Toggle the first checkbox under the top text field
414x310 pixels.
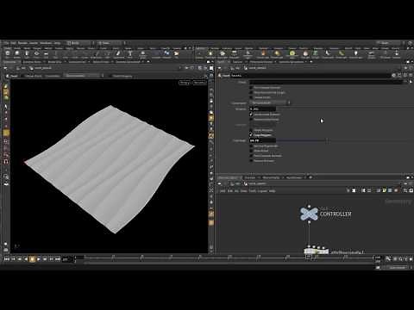(251, 88)
